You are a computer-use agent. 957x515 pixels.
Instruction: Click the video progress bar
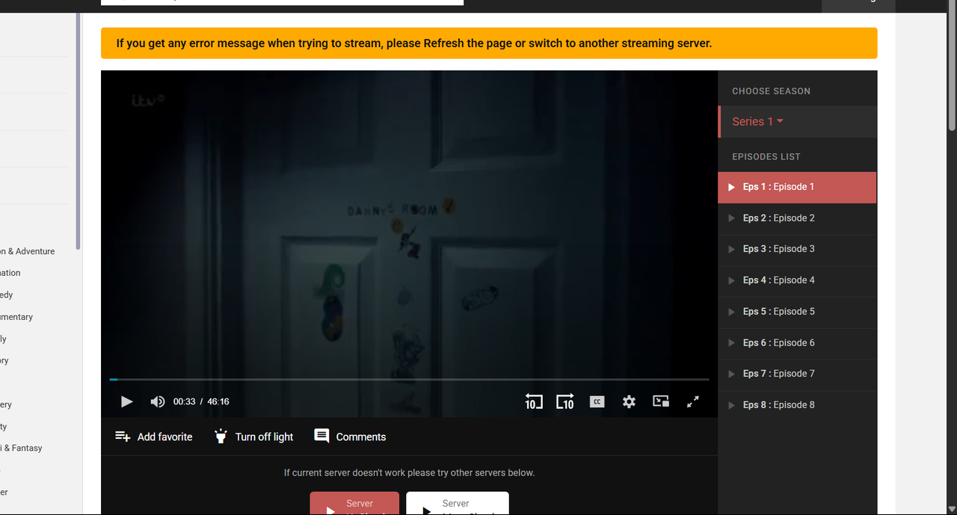[x=409, y=380]
